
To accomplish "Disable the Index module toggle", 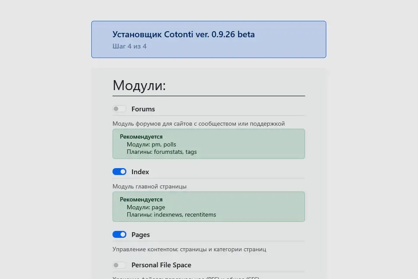I will pos(119,172).
